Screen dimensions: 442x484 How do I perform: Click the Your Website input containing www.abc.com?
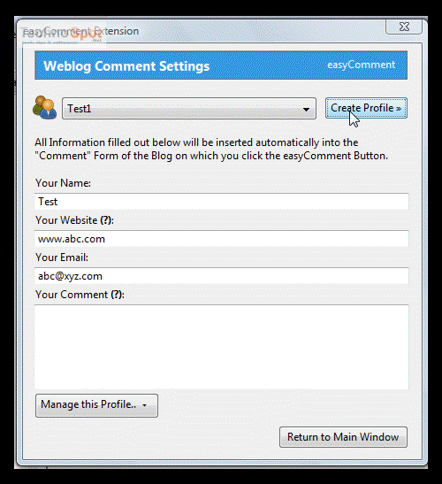pos(222,239)
